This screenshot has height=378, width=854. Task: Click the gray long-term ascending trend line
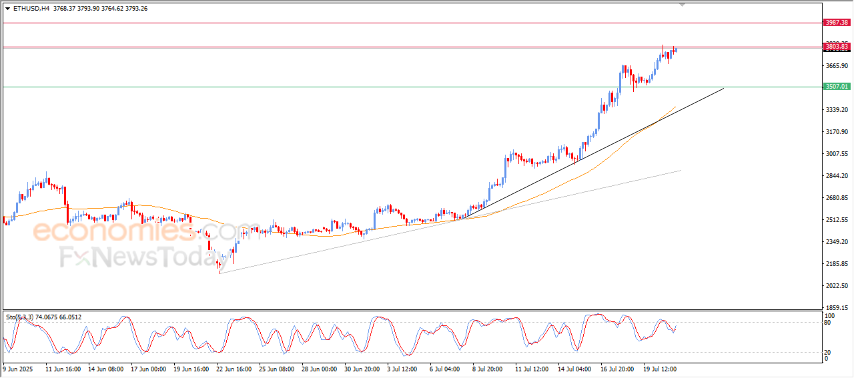coord(450,222)
